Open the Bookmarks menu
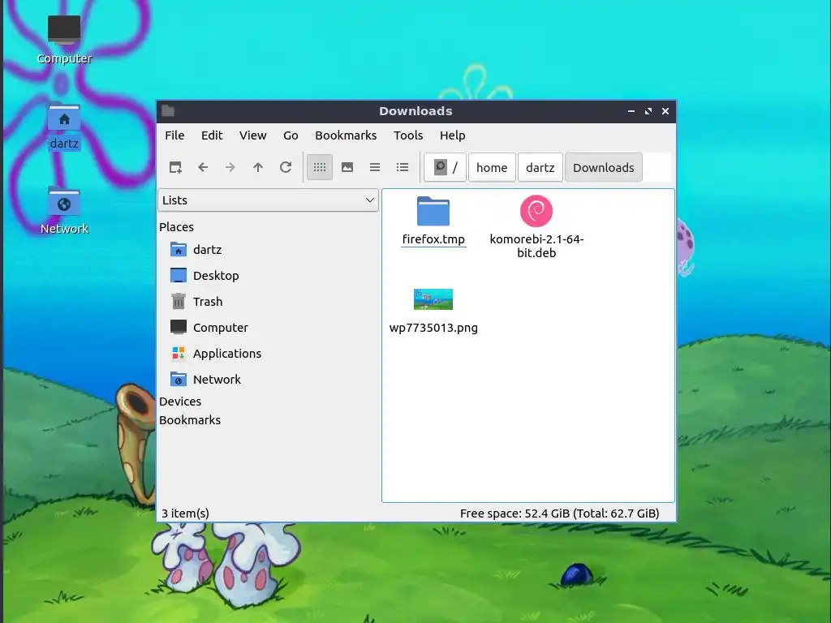831x623 pixels. [346, 135]
